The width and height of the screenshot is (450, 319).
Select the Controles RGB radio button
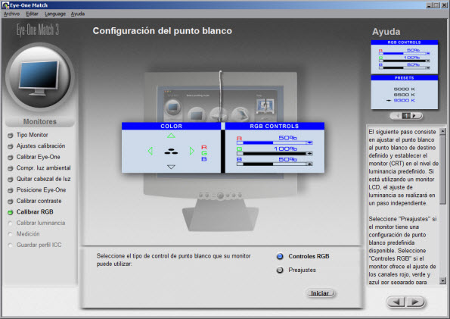click(x=280, y=256)
